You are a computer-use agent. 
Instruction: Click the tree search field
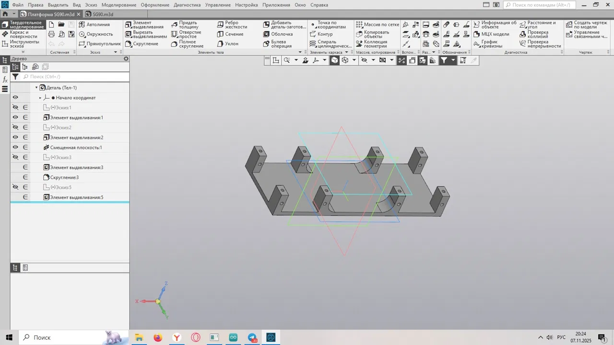pos(75,77)
